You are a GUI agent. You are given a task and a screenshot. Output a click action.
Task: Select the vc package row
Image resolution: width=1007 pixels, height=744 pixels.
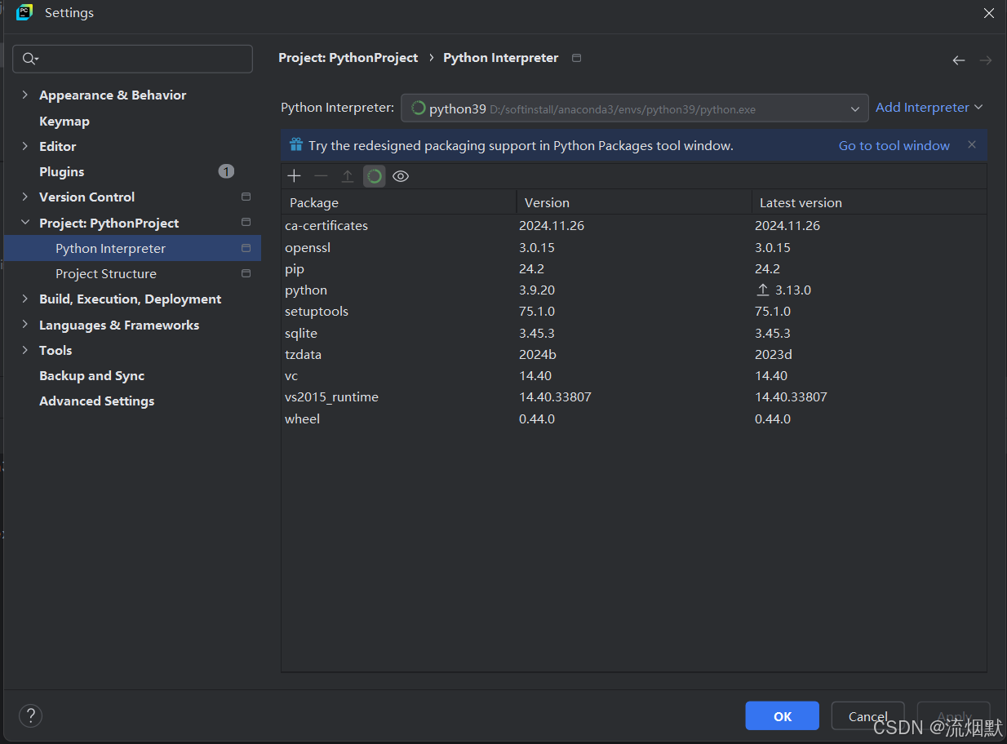pyautogui.click(x=634, y=375)
